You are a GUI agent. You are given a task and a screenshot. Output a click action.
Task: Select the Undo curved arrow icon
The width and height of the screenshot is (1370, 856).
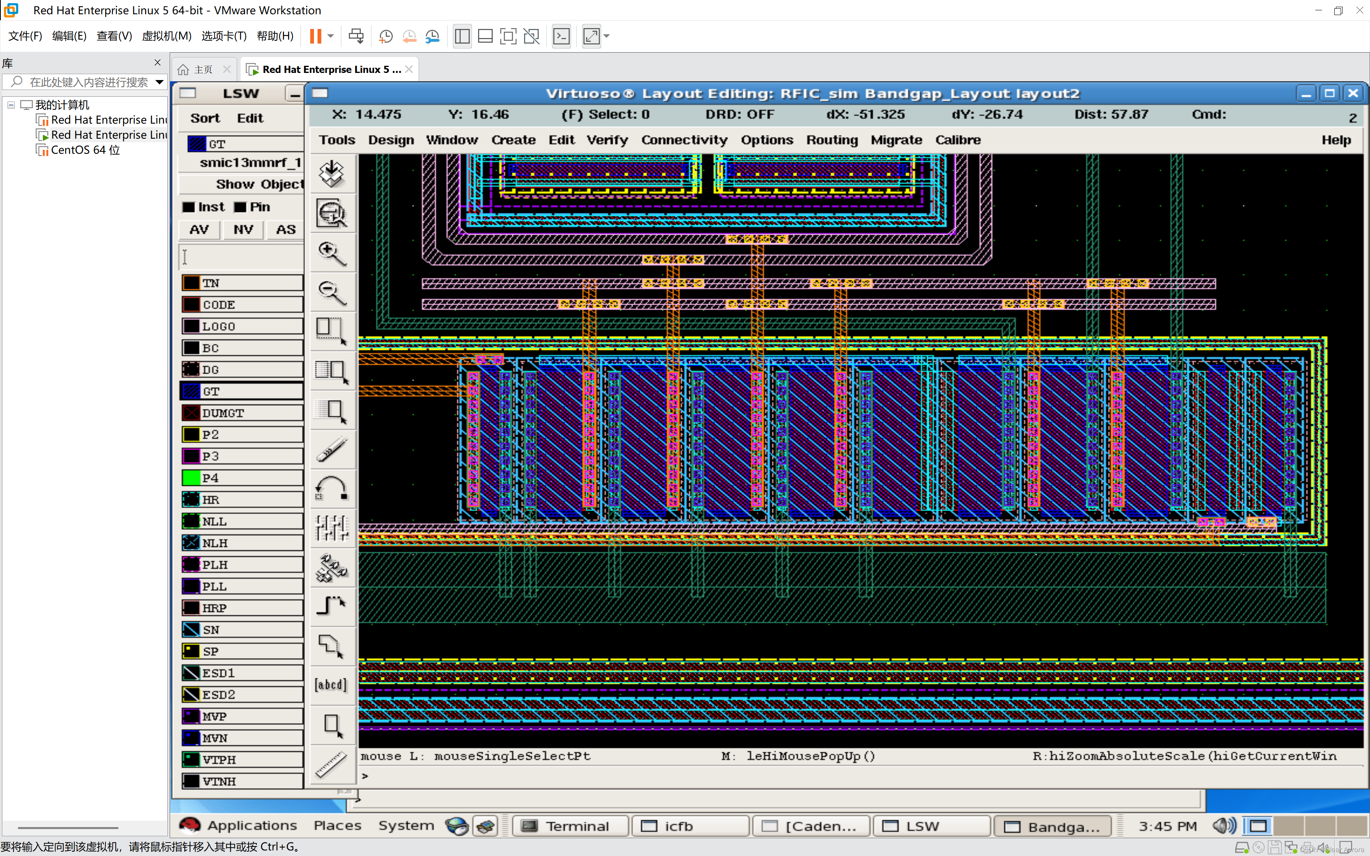[x=332, y=488]
